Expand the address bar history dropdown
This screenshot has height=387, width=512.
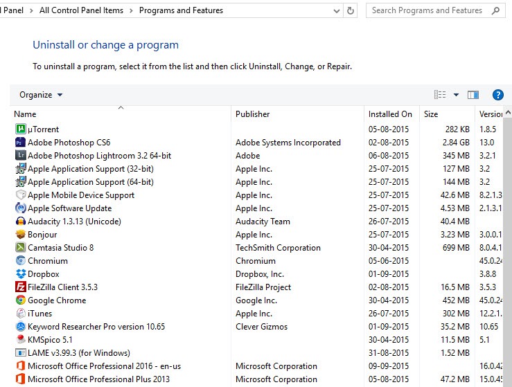337,11
